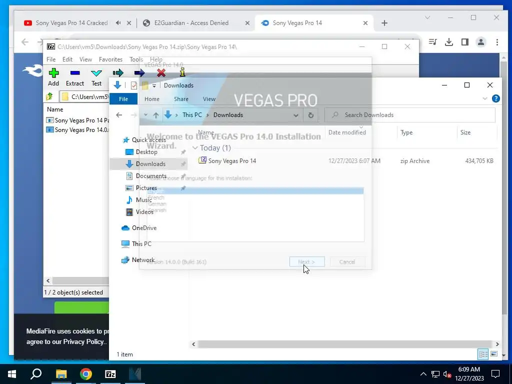Mute the Sony Vegas Pro 14 Cracked tab
This screenshot has width=512, height=384.
pos(118,23)
